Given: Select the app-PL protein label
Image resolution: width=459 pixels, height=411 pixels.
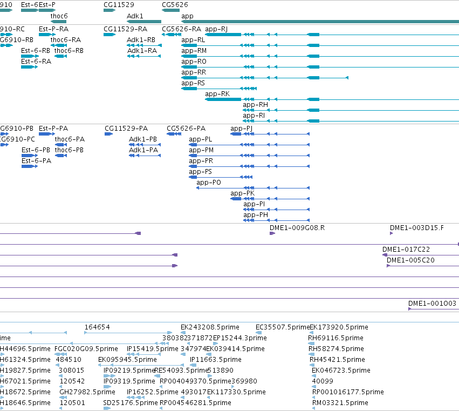Looking at the screenshot, I should coord(200,139).
